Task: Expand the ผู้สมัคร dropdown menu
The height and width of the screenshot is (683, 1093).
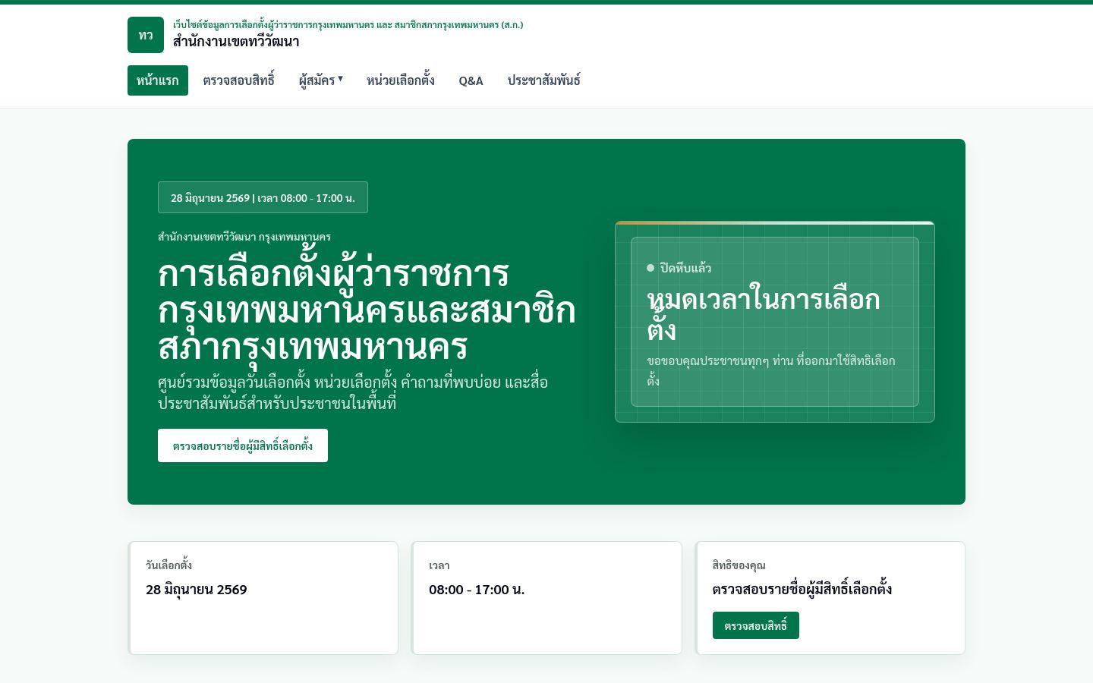Action: tap(321, 80)
